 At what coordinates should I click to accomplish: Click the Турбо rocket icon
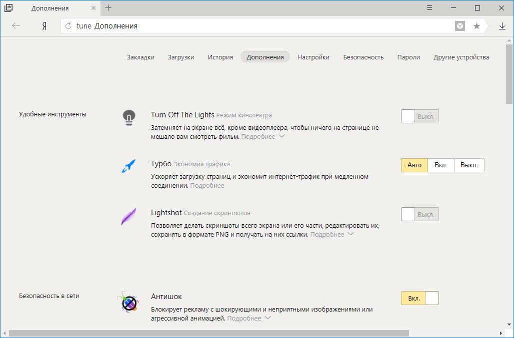128,166
